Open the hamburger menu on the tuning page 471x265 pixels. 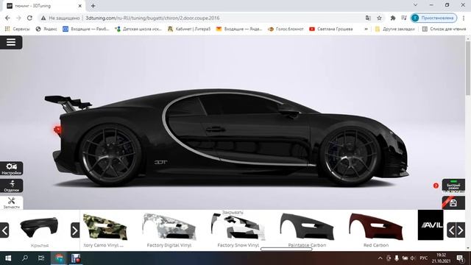[11, 43]
